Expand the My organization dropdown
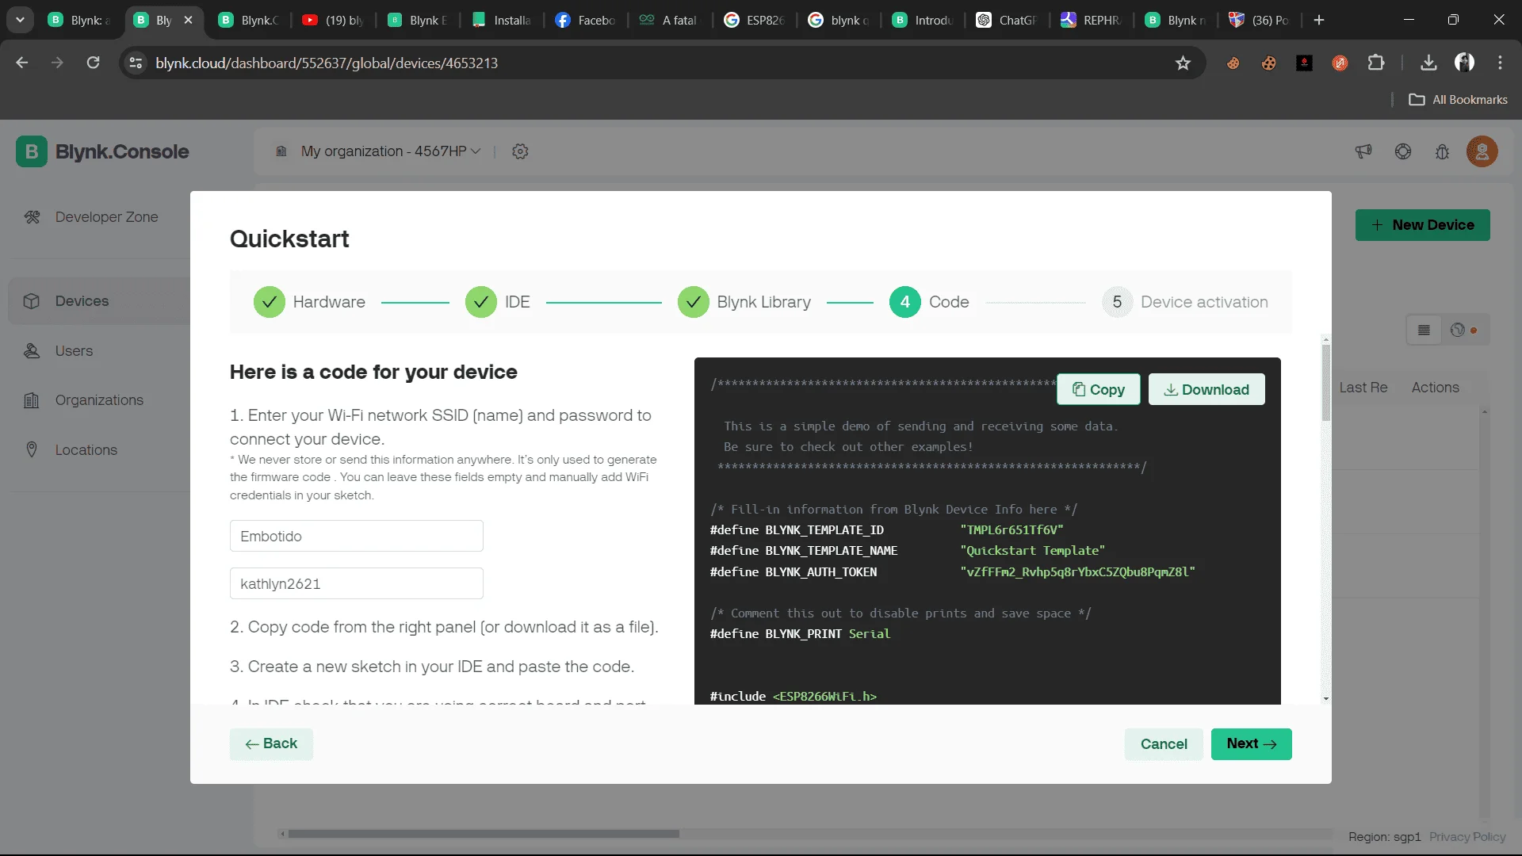The width and height of the screenshot is (1522, 856). (x=391, y=151)
